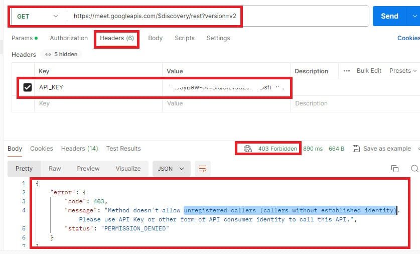Expand the JSON format dropdown
Screen dimensions: 420x254
[171, 169]
